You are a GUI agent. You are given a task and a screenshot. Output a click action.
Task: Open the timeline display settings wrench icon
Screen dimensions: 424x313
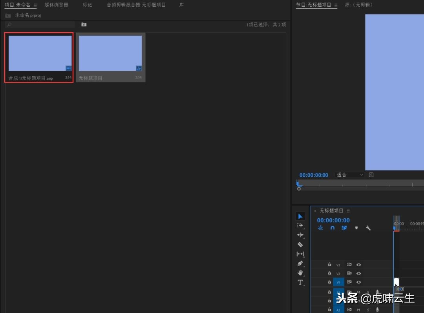tap(368, 228)
